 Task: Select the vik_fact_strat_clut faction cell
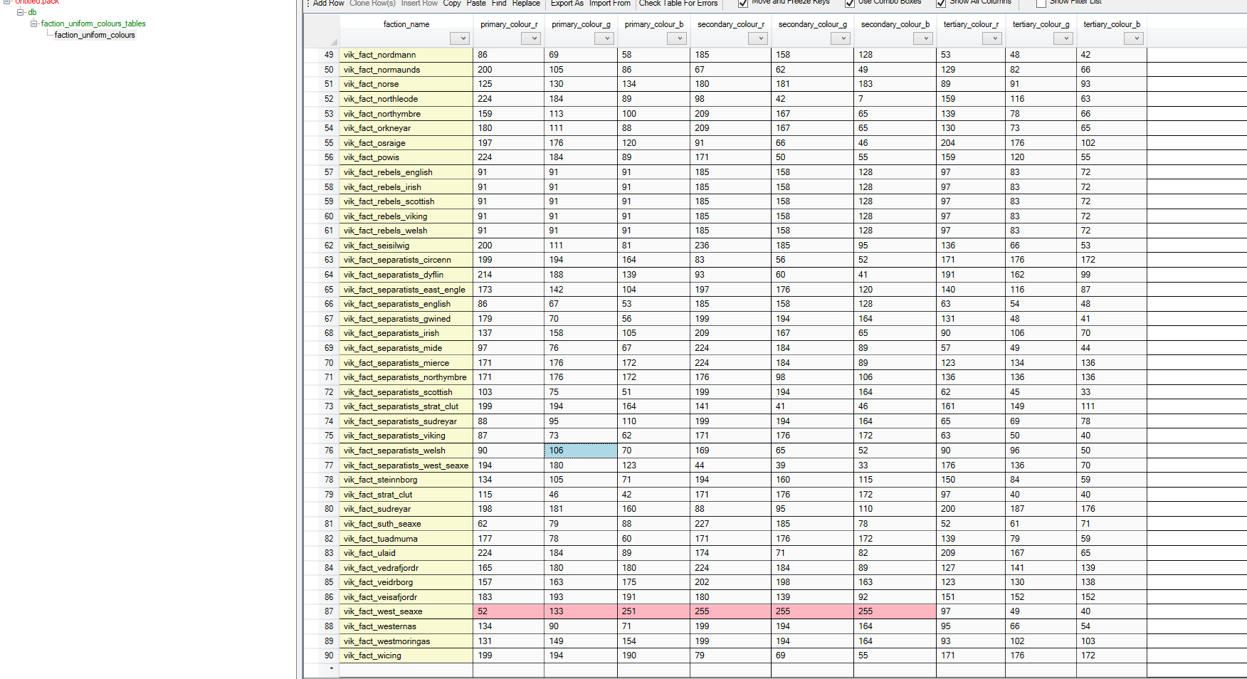point(406,495)
